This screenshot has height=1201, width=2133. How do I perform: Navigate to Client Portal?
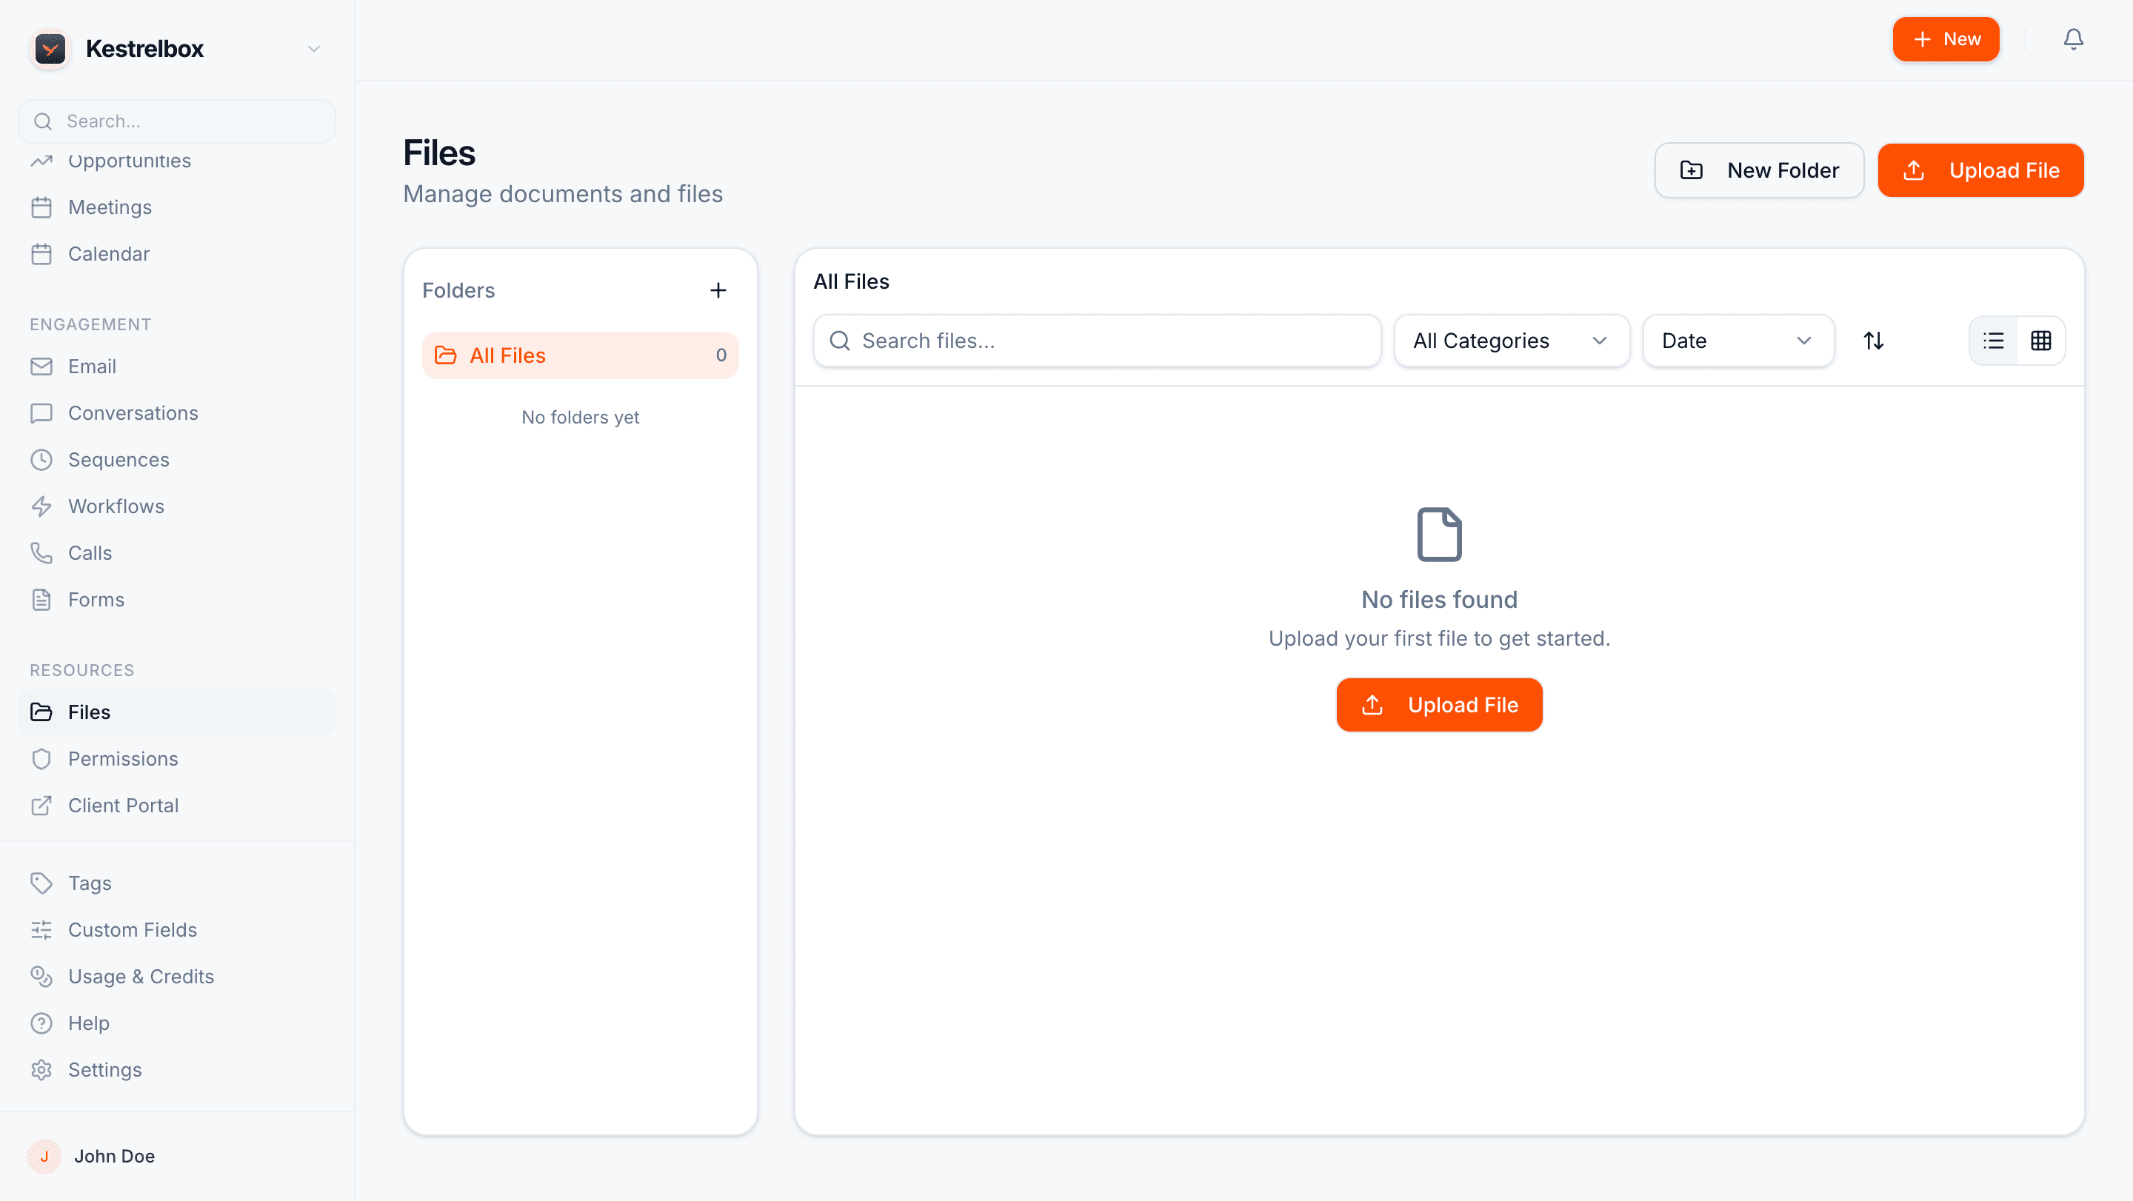pos(122,805)
